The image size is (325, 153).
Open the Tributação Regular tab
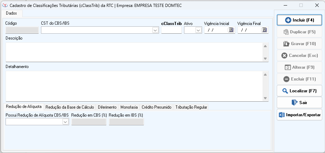point(191,107)
